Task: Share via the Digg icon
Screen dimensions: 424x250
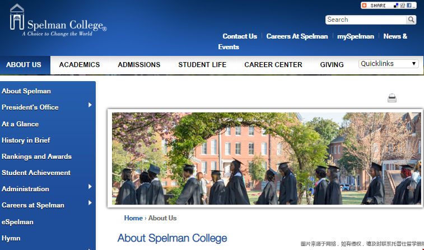Action: [x=403, y=6]
